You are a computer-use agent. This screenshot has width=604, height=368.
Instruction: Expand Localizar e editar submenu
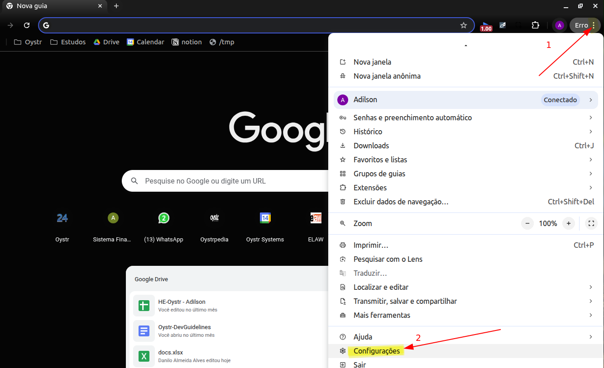(466, 287)
